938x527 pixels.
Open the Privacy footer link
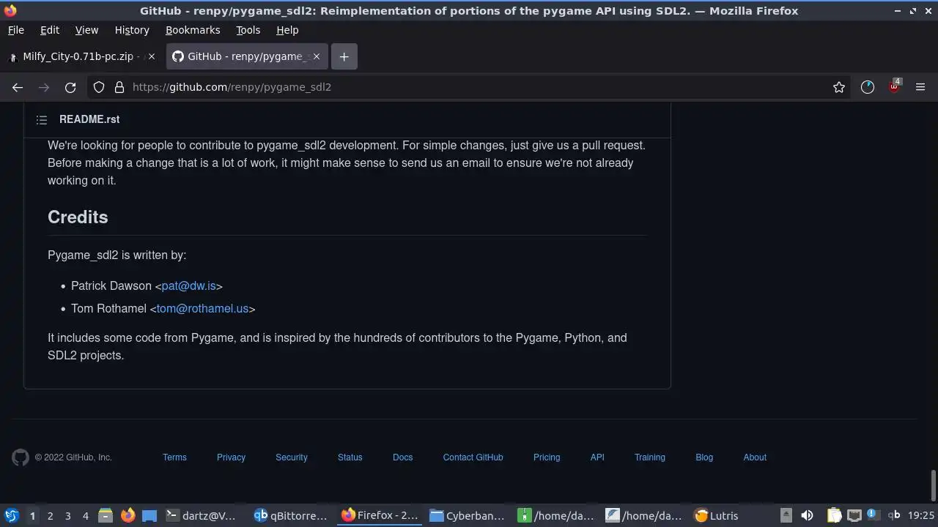click(x=231, y=457)
